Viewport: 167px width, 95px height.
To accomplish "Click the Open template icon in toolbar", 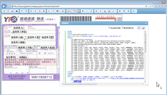I will pyautogui.click(x=8, y=11).
